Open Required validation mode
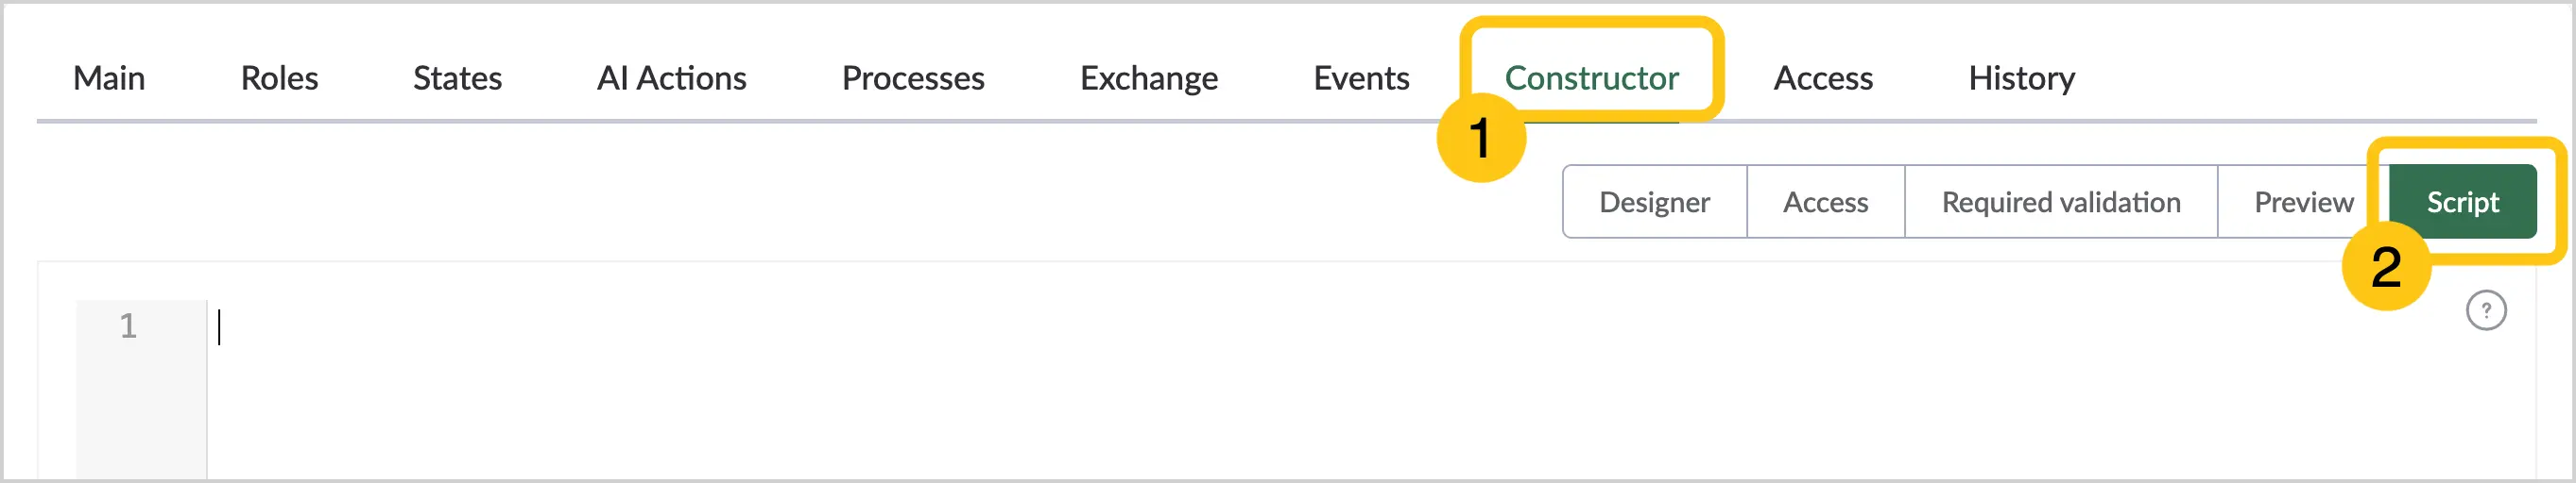 click(x=2061, y=202)
